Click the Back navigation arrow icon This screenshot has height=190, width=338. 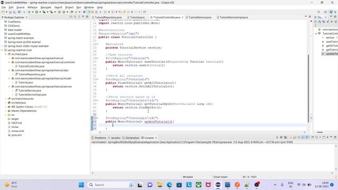[x=128, y=12]
